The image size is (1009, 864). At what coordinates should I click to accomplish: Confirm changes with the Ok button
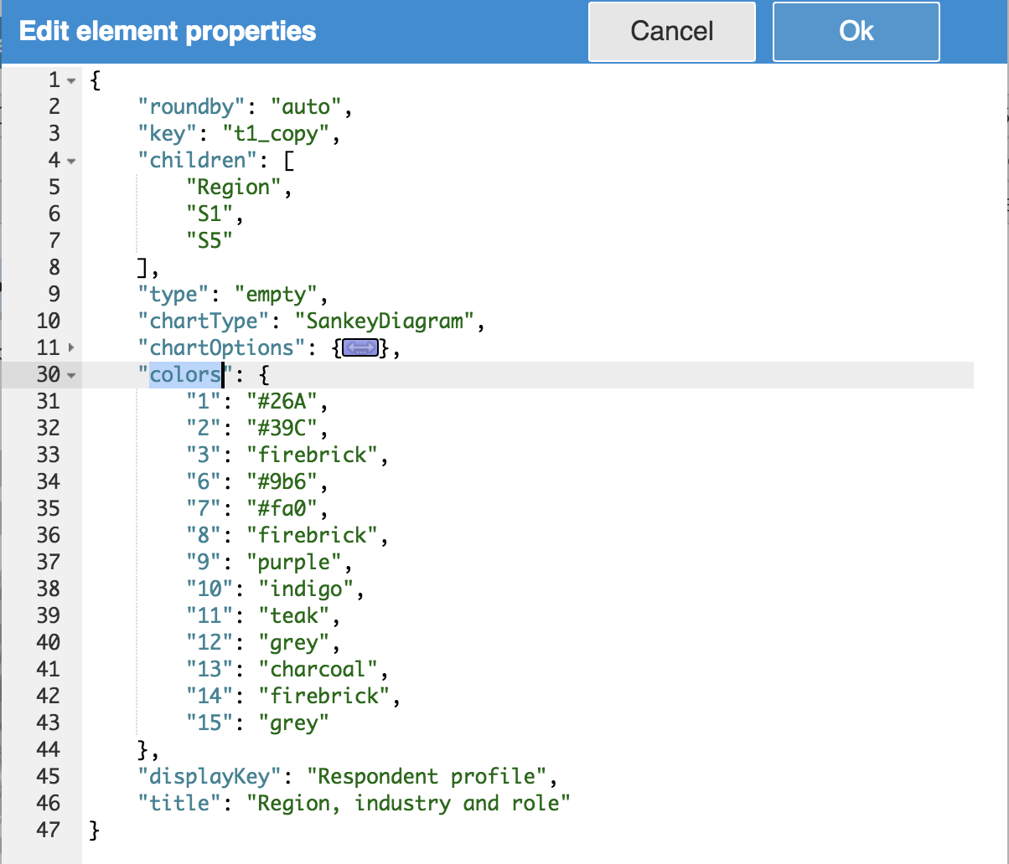(x=856, y=32)
